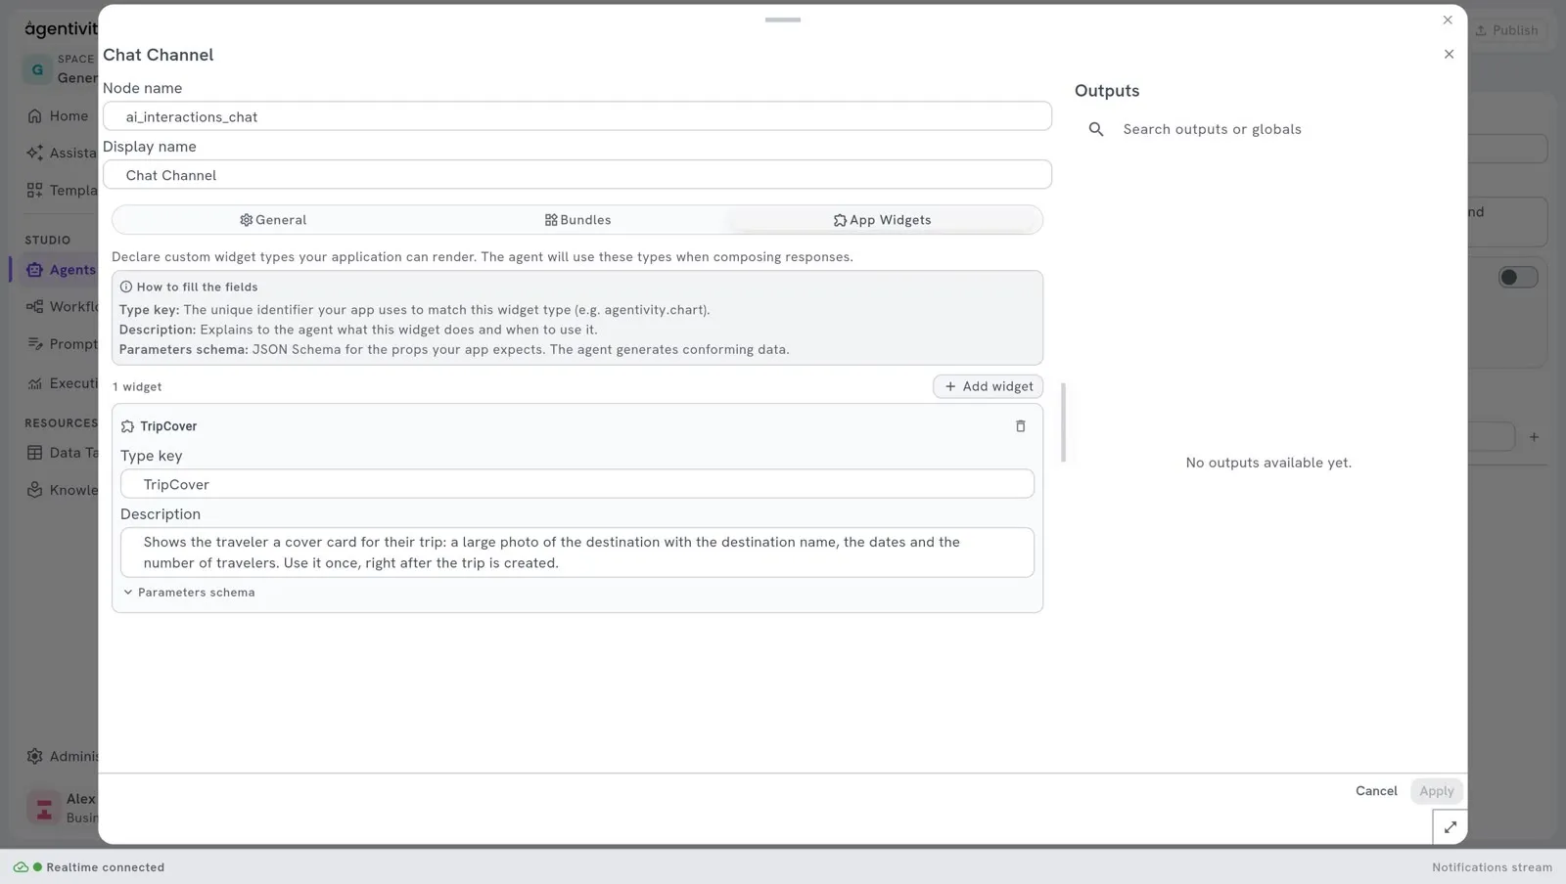Click the Data Tables sidebar icon
Viewport: 1566px width, 884px height.
point(34,453)
